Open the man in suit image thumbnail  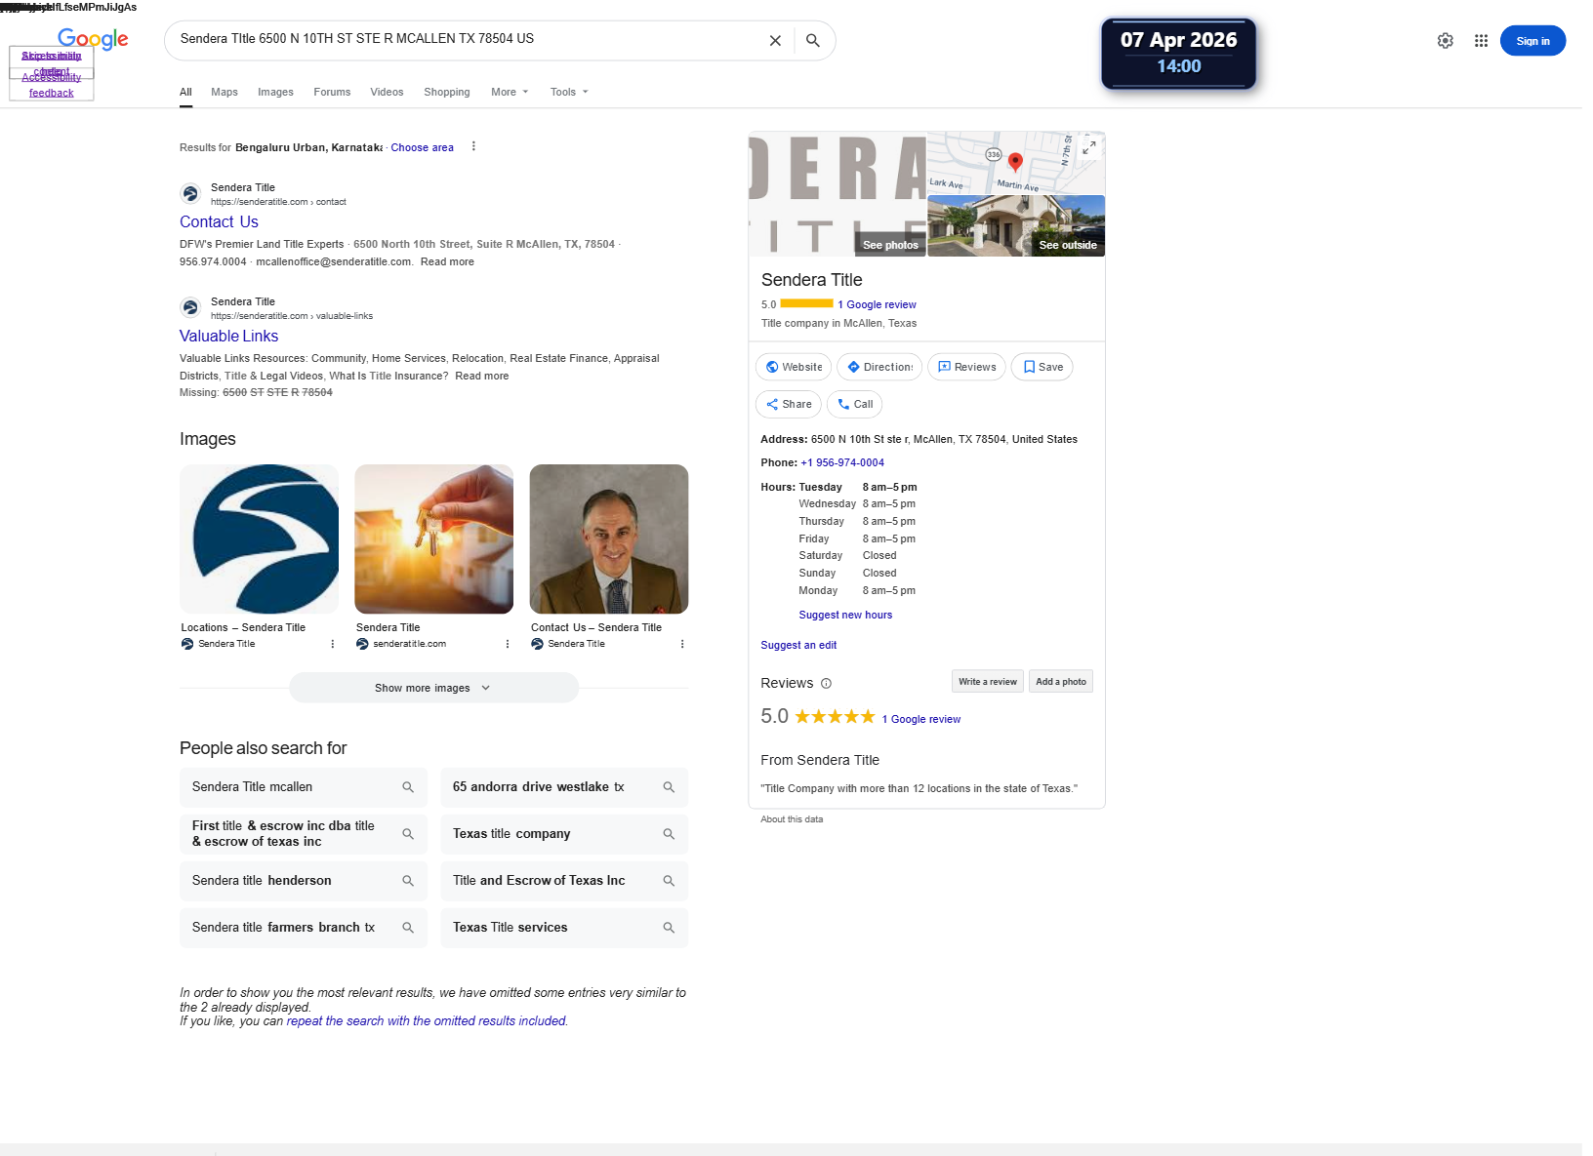tap(609, 538)
